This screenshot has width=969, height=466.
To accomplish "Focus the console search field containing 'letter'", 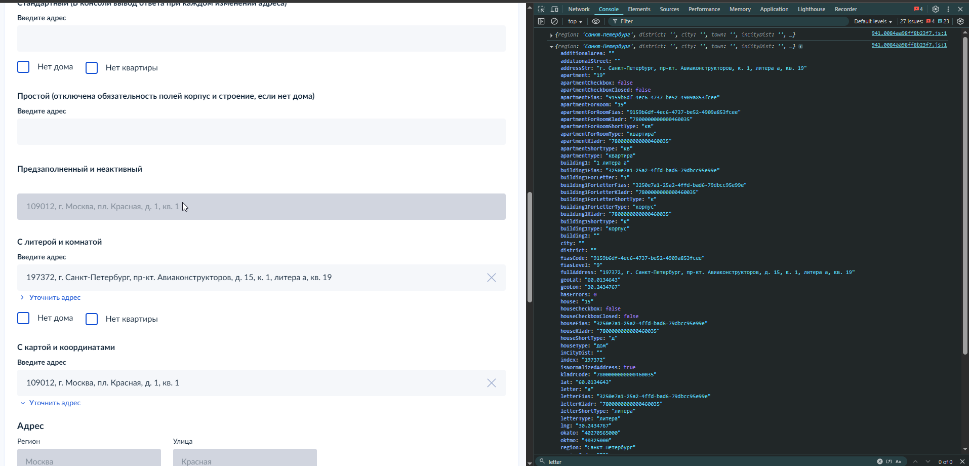I will (709, 461).
